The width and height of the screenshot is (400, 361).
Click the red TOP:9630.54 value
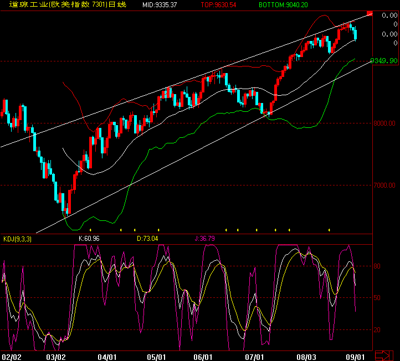point(218,5)
